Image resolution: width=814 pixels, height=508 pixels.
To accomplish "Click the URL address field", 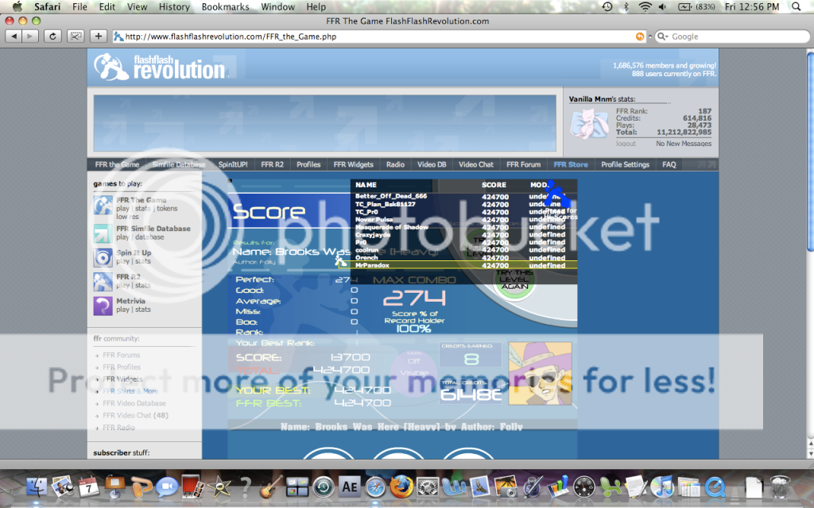I will pos(374,37).
